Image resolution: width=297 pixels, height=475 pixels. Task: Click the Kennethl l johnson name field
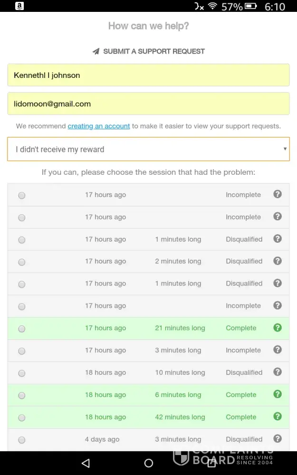click(x=148, y=75)
